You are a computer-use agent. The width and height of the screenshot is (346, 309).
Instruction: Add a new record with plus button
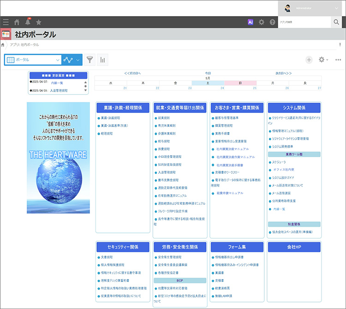tap(309, 60)
